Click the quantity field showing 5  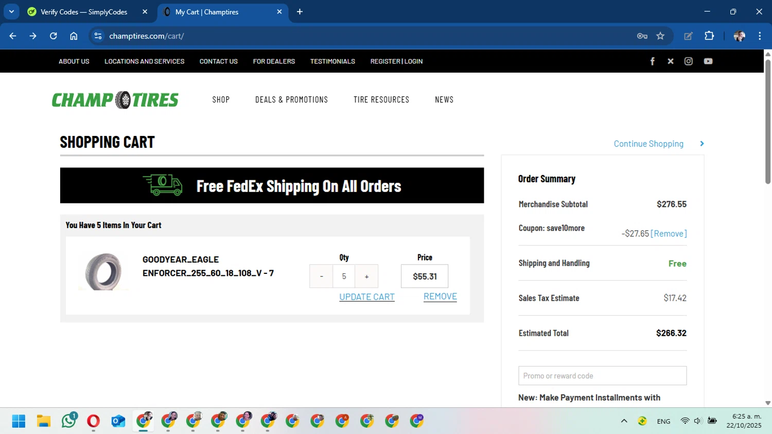tap(344, 276)
